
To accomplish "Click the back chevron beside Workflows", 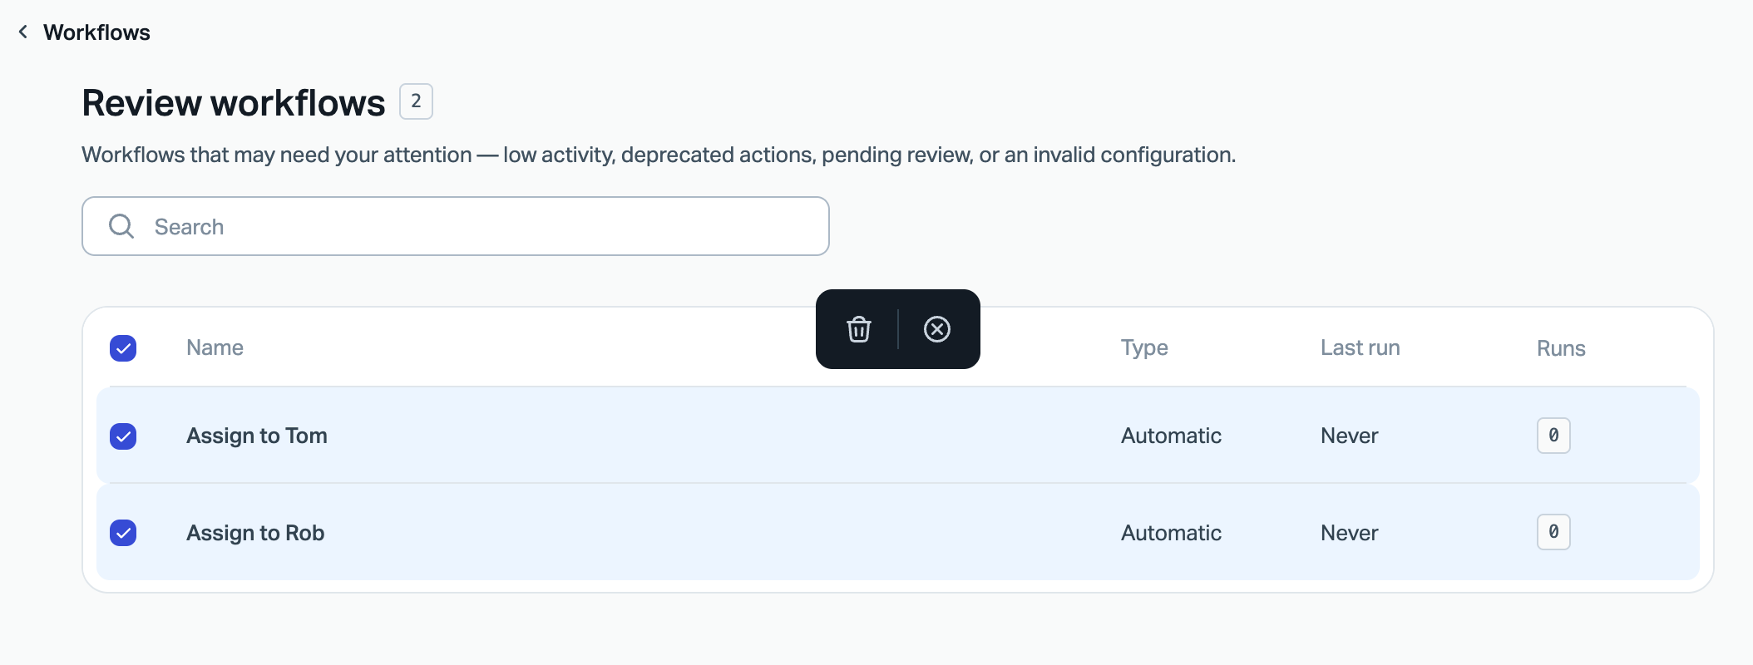I will tap(23, 32).
